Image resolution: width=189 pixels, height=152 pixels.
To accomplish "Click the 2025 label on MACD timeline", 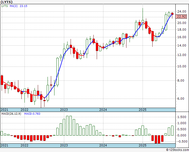I will tap(143, 145).
